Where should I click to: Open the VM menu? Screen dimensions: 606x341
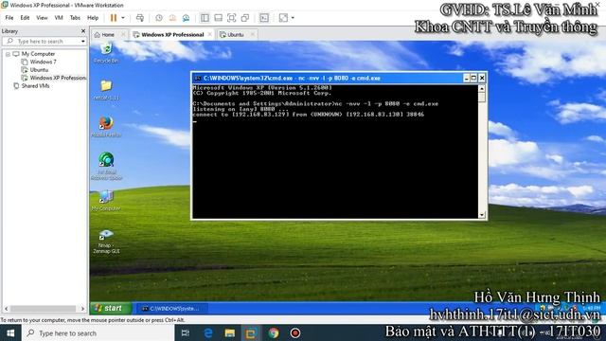click(59, 18)
